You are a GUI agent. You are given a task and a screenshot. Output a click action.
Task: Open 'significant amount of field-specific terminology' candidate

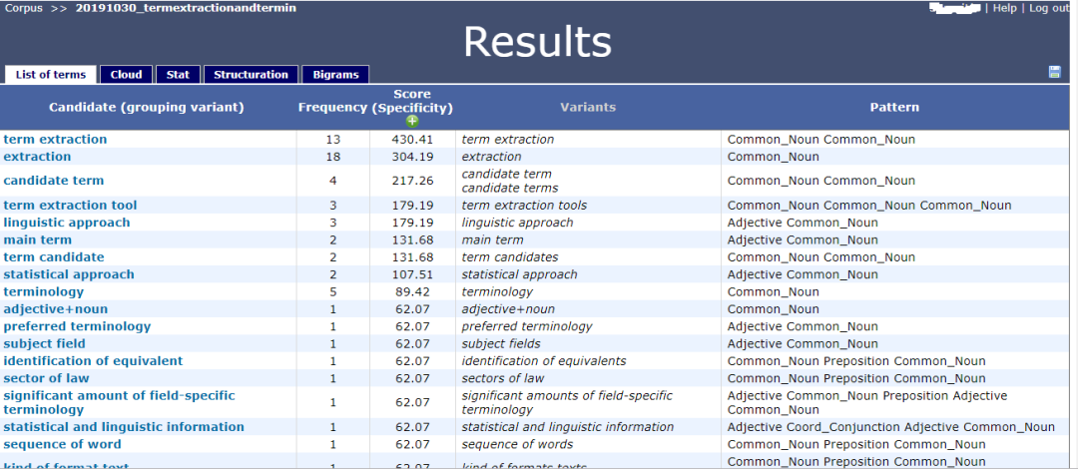[x=119, y=402]
